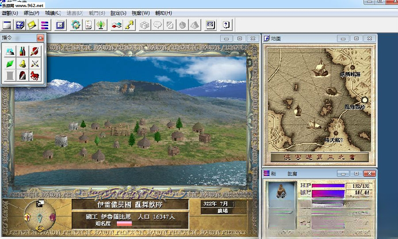Screen dimensions: 398x239
Task: Open the 隊伍(P) menu
Action: (31, 13)
